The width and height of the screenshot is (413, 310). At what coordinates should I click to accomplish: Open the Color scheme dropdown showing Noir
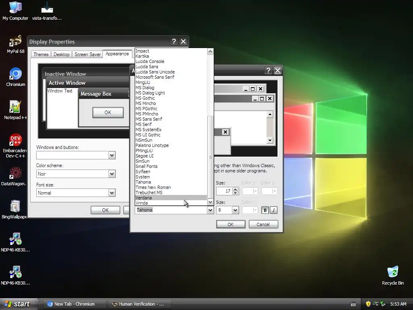pyautogui.click(x=112, y=174)
